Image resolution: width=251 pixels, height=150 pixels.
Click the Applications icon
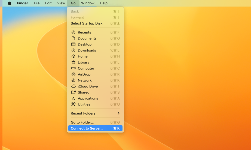click(x=73, y=98)
